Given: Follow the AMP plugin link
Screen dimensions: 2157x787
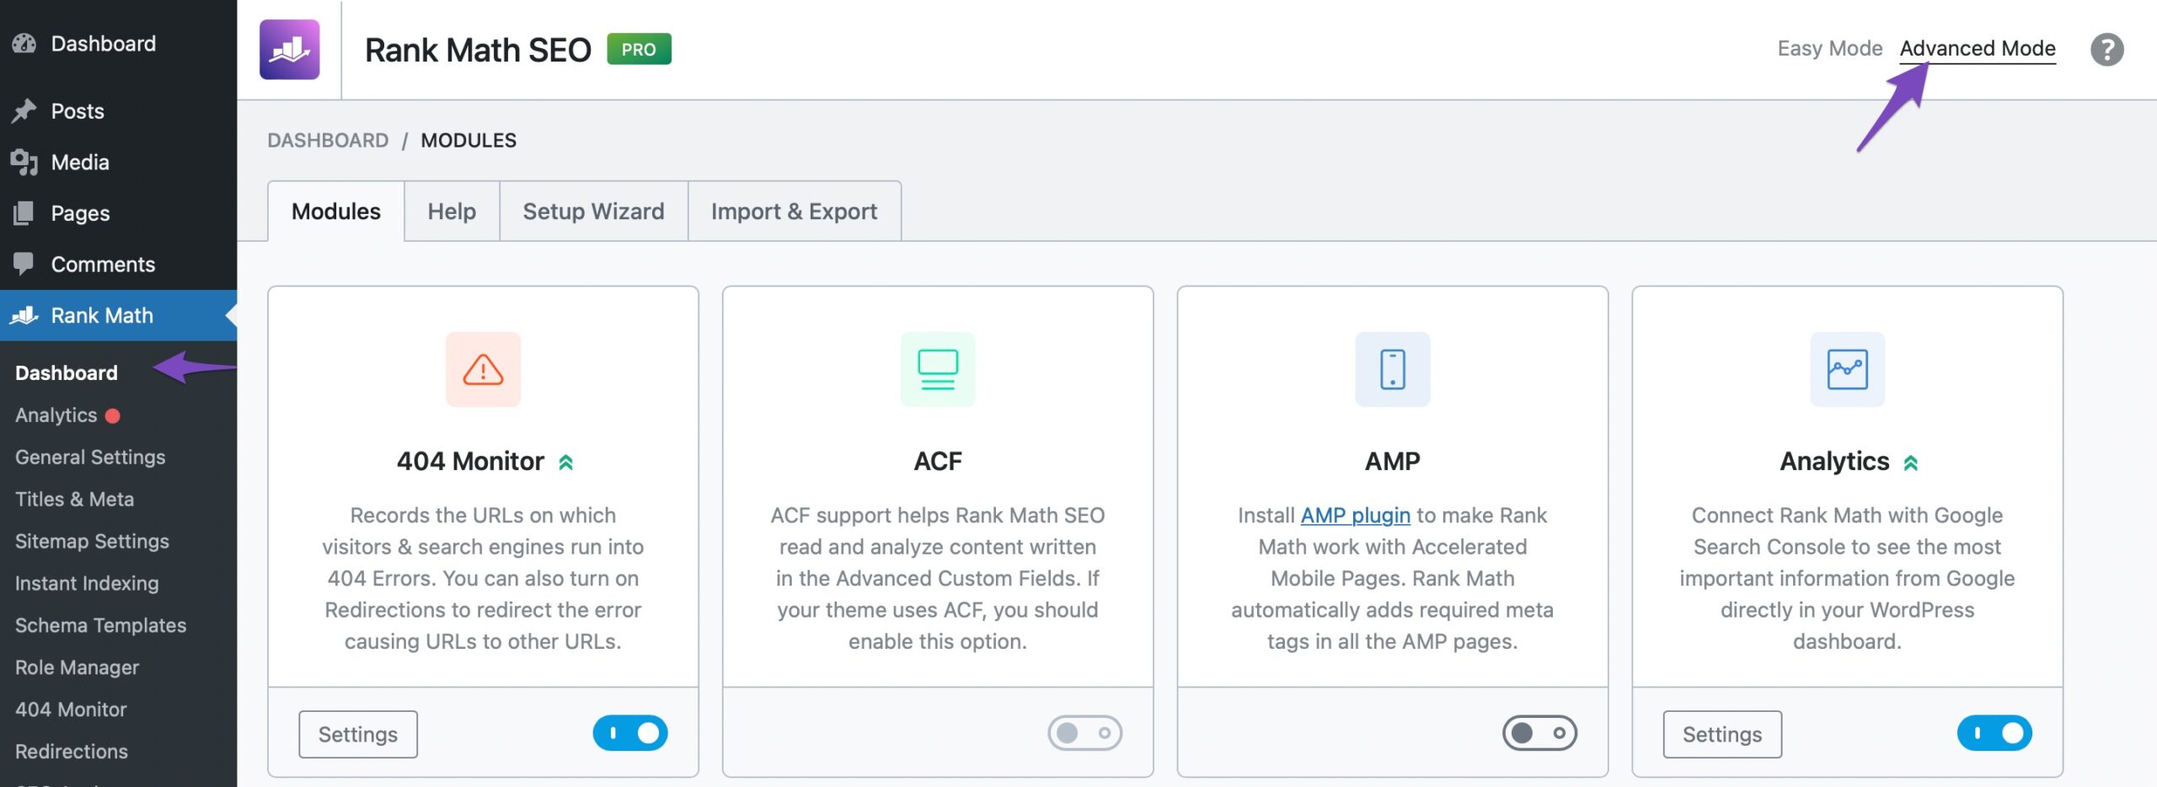Looking at the screenshot, I should [1355, 515].
